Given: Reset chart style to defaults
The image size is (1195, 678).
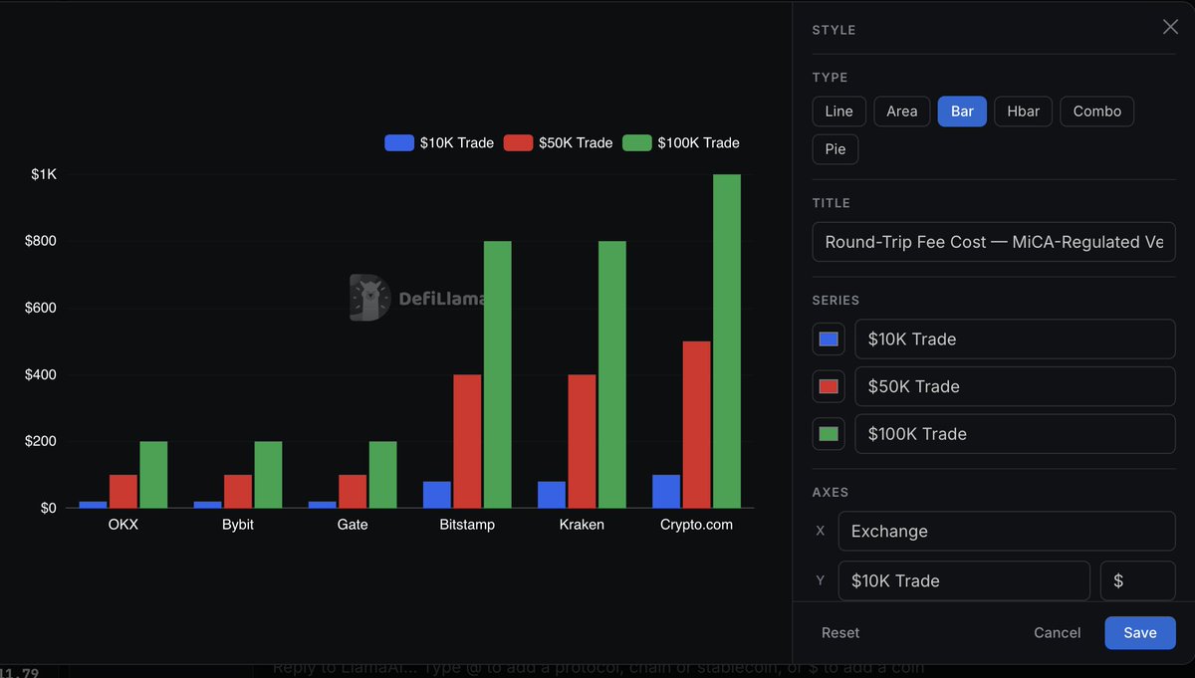Looking at the screenshot, I should click(840, 633).
